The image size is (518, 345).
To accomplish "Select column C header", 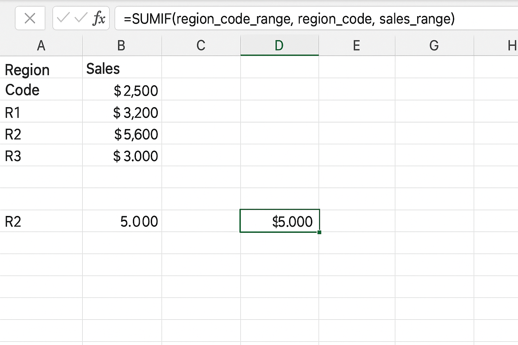I will pos(201,45).
